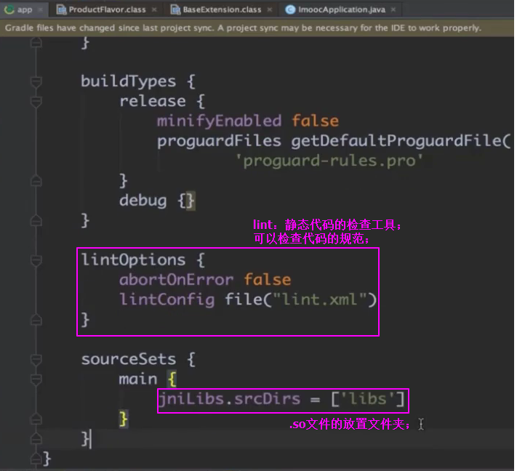Switch to the ProductFlavor.class tab

coord(107,9)
